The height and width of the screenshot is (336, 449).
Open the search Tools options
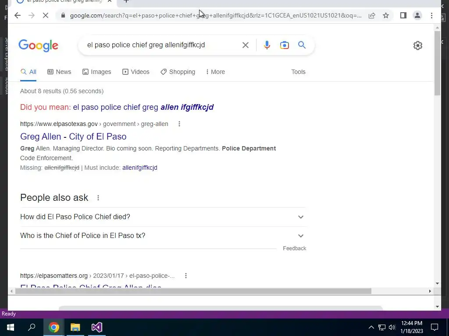(x=298, y=72)
